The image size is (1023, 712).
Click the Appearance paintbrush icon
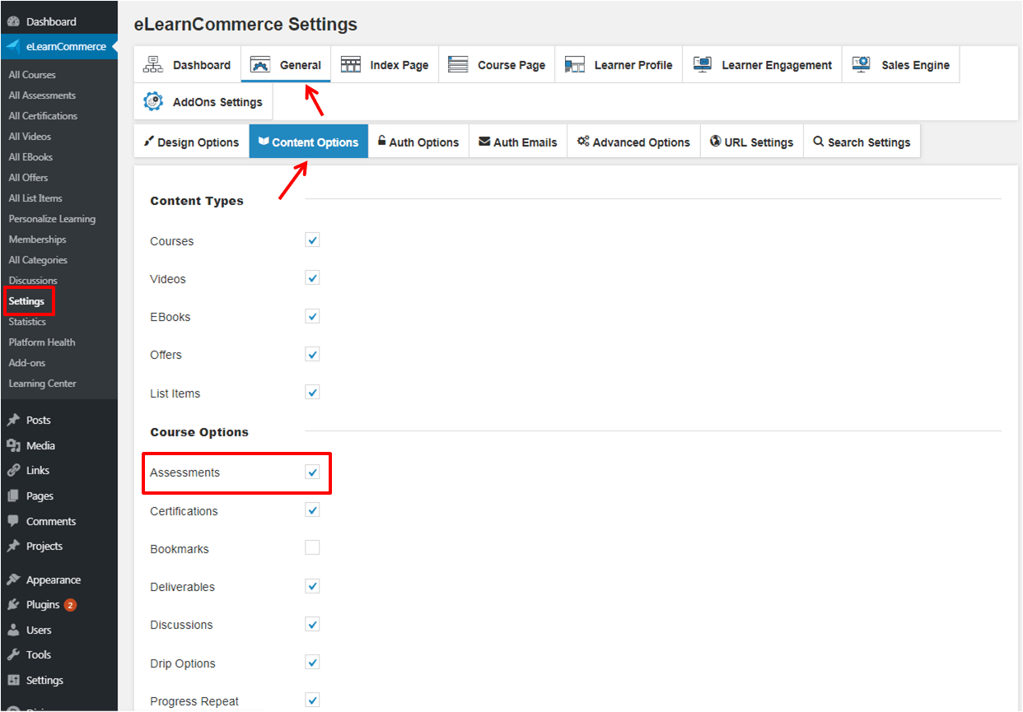click(13, 579)
